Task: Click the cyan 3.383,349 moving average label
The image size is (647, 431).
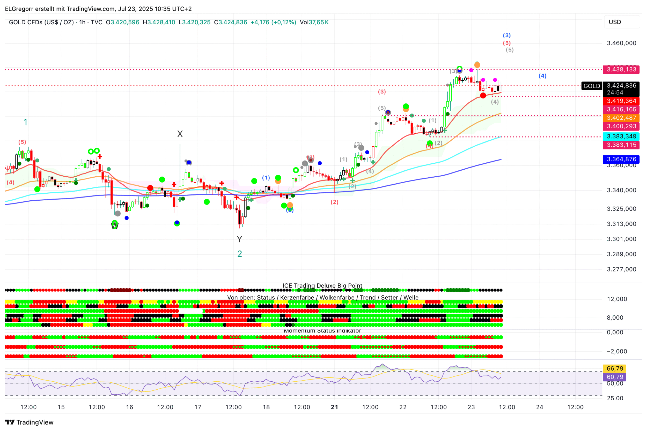Action: [621, 136]
